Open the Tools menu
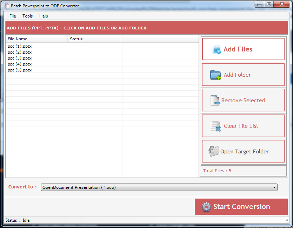This screenshot has height=228, width=293. tap(27, 16)
